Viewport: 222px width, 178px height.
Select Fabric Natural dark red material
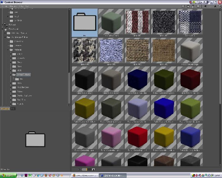(190, 80)
